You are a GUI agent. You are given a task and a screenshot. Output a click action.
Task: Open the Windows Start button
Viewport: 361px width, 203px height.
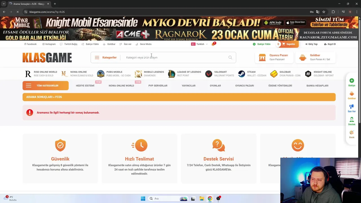coord(143,198)
